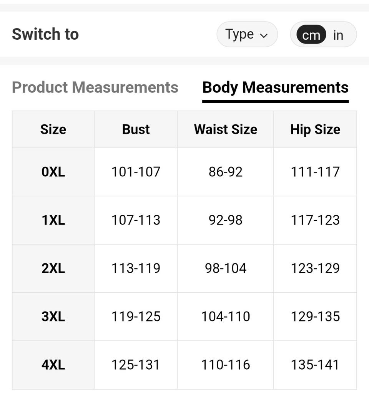The width and height of the screenshot is (369, 402).
Task: Click the 3XL waist value 104-110
Action: point(226,317)
